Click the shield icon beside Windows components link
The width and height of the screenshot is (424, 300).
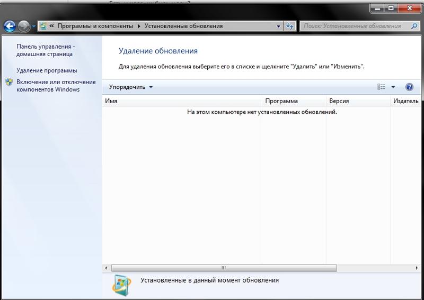9,82
